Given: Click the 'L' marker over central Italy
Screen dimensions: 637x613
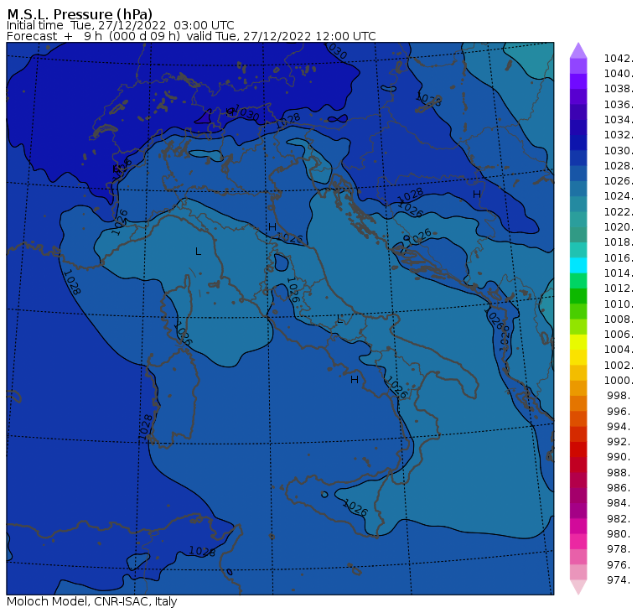Looking at the screenshot, I should pos(340,319).
